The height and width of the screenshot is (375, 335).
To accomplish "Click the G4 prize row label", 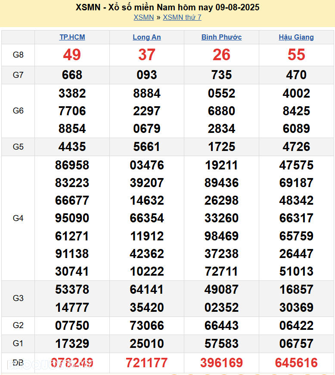I will pos(18,218).
